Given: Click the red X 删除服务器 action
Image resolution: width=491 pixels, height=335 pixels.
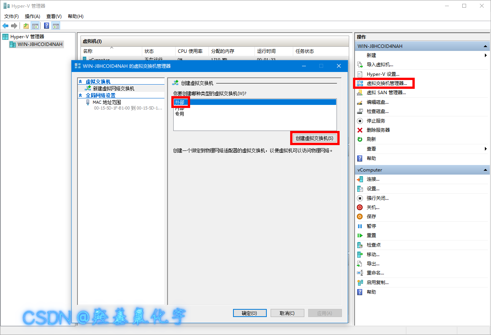Looking at the screenshot, I should [360, 130].
